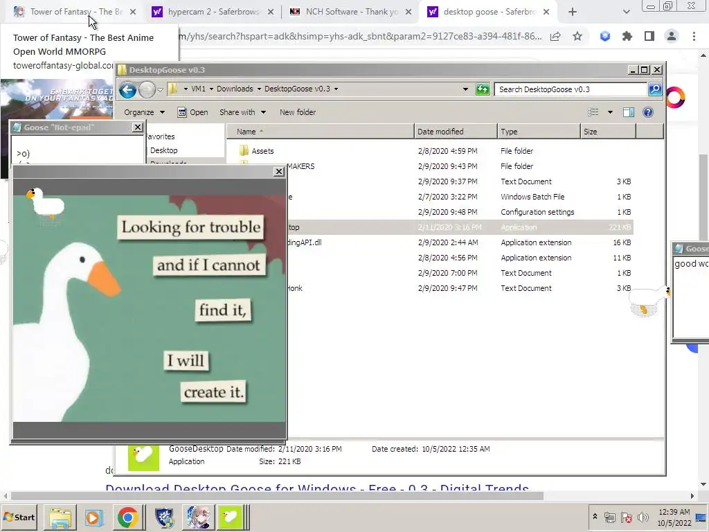
Task: Open the address bar history dropdown
Action: click(465, 89)
